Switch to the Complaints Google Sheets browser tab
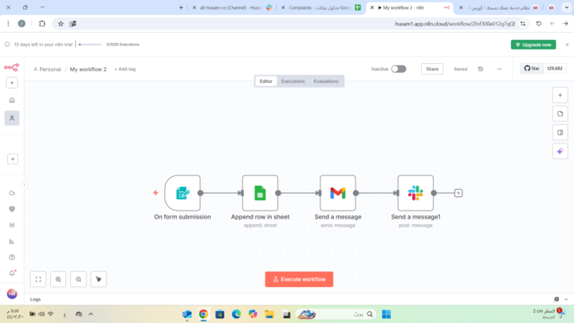Viewport: 574px width, 323px height. pos(321,7)
